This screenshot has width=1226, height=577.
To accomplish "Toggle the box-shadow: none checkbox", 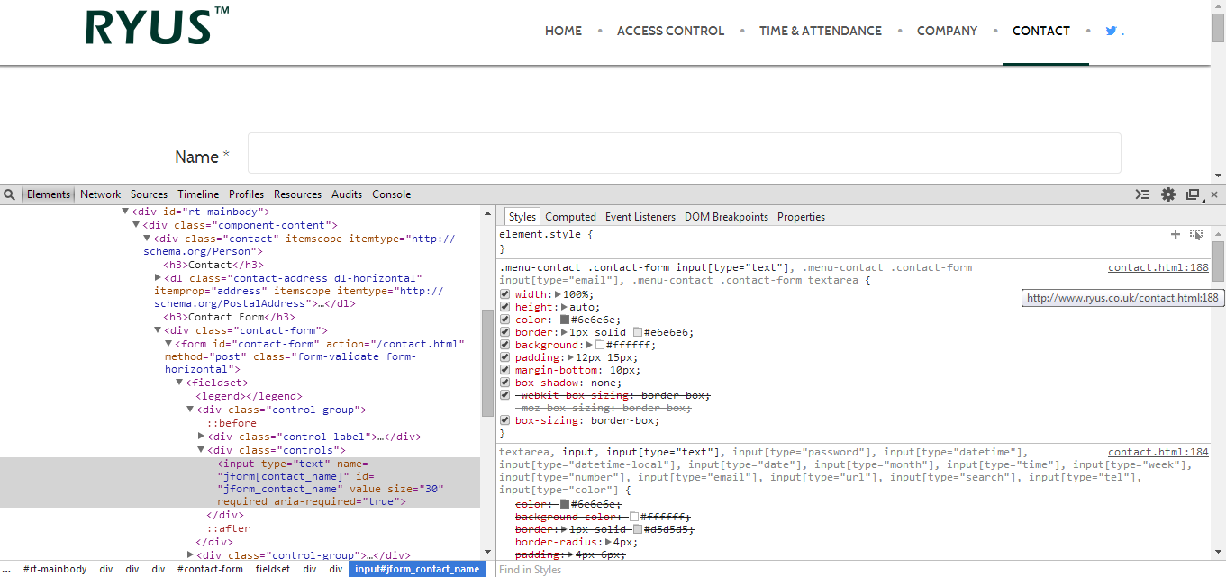I will tap(505, 383).
